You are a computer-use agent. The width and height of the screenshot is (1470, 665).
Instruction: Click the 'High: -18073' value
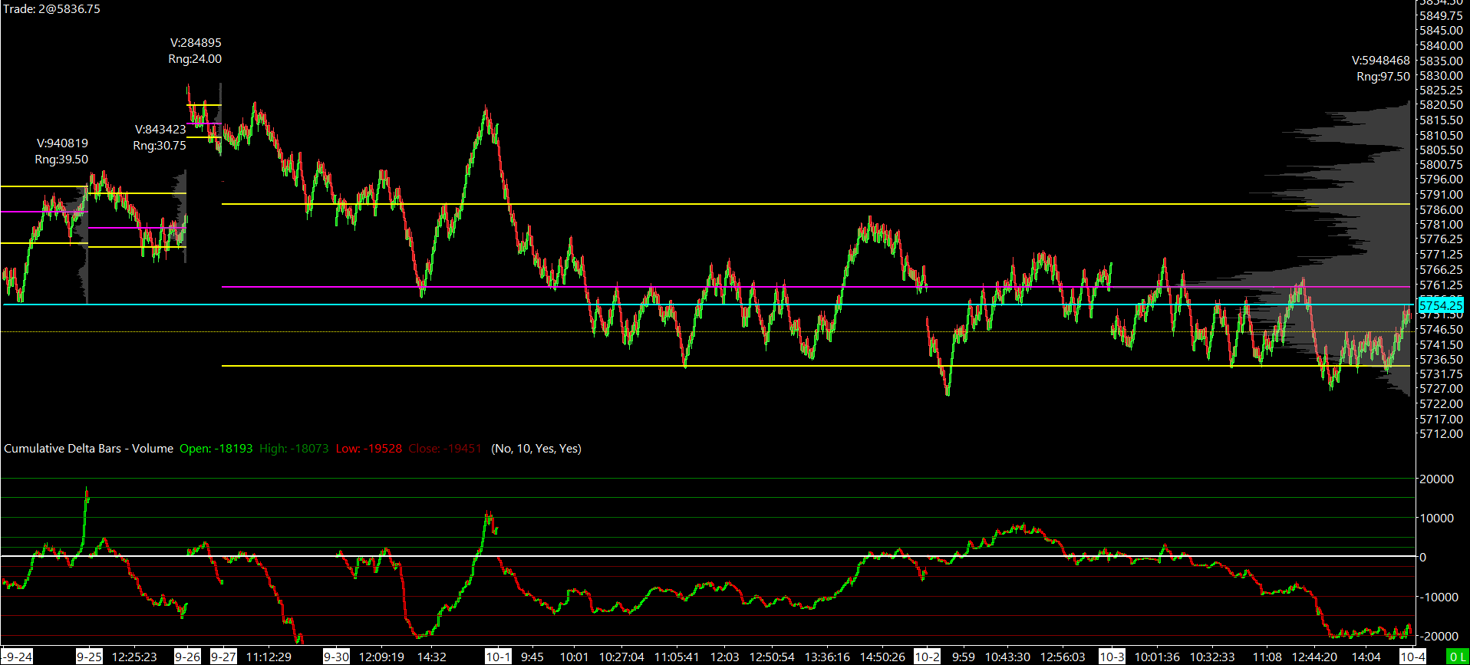tap(294, 449)
